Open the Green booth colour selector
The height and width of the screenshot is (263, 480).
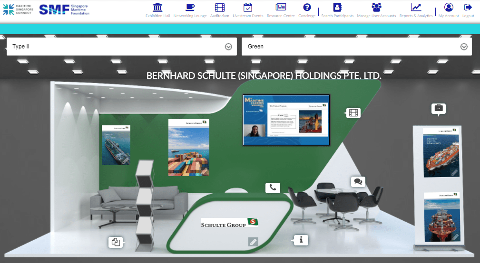coord(357,47)
